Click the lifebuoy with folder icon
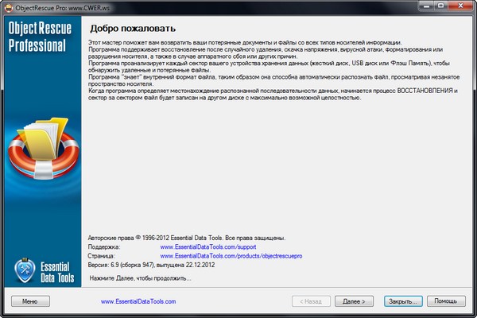The image size is (477, 318). (41, 151)
